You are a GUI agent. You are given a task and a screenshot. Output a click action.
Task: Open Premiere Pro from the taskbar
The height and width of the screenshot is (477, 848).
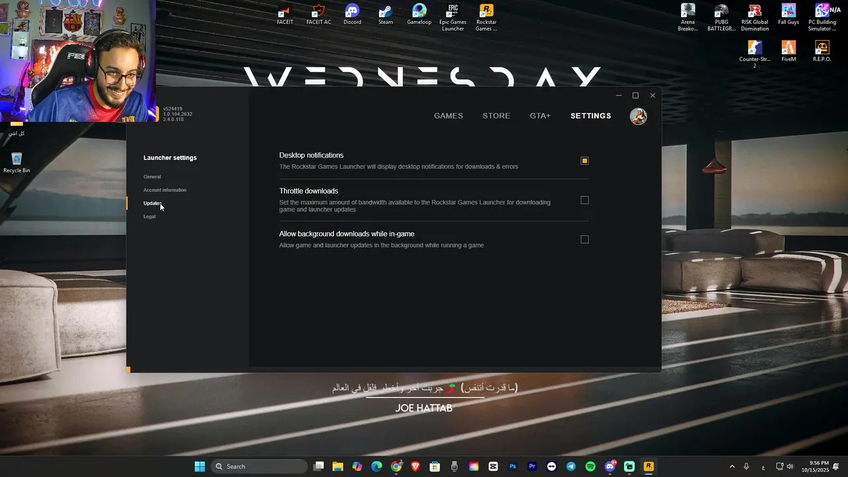tap(532, 466)
